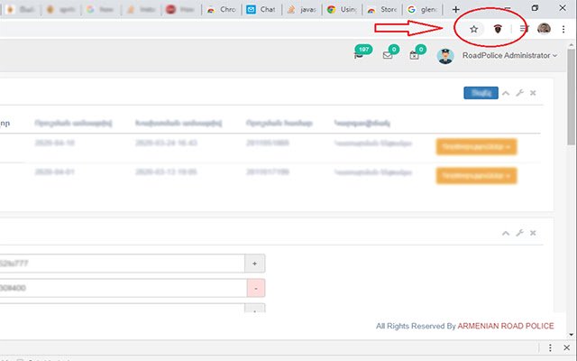Viewport: 577px width, 361px height.
Task: Open the media playlist control icon
Action: [524, 28]
